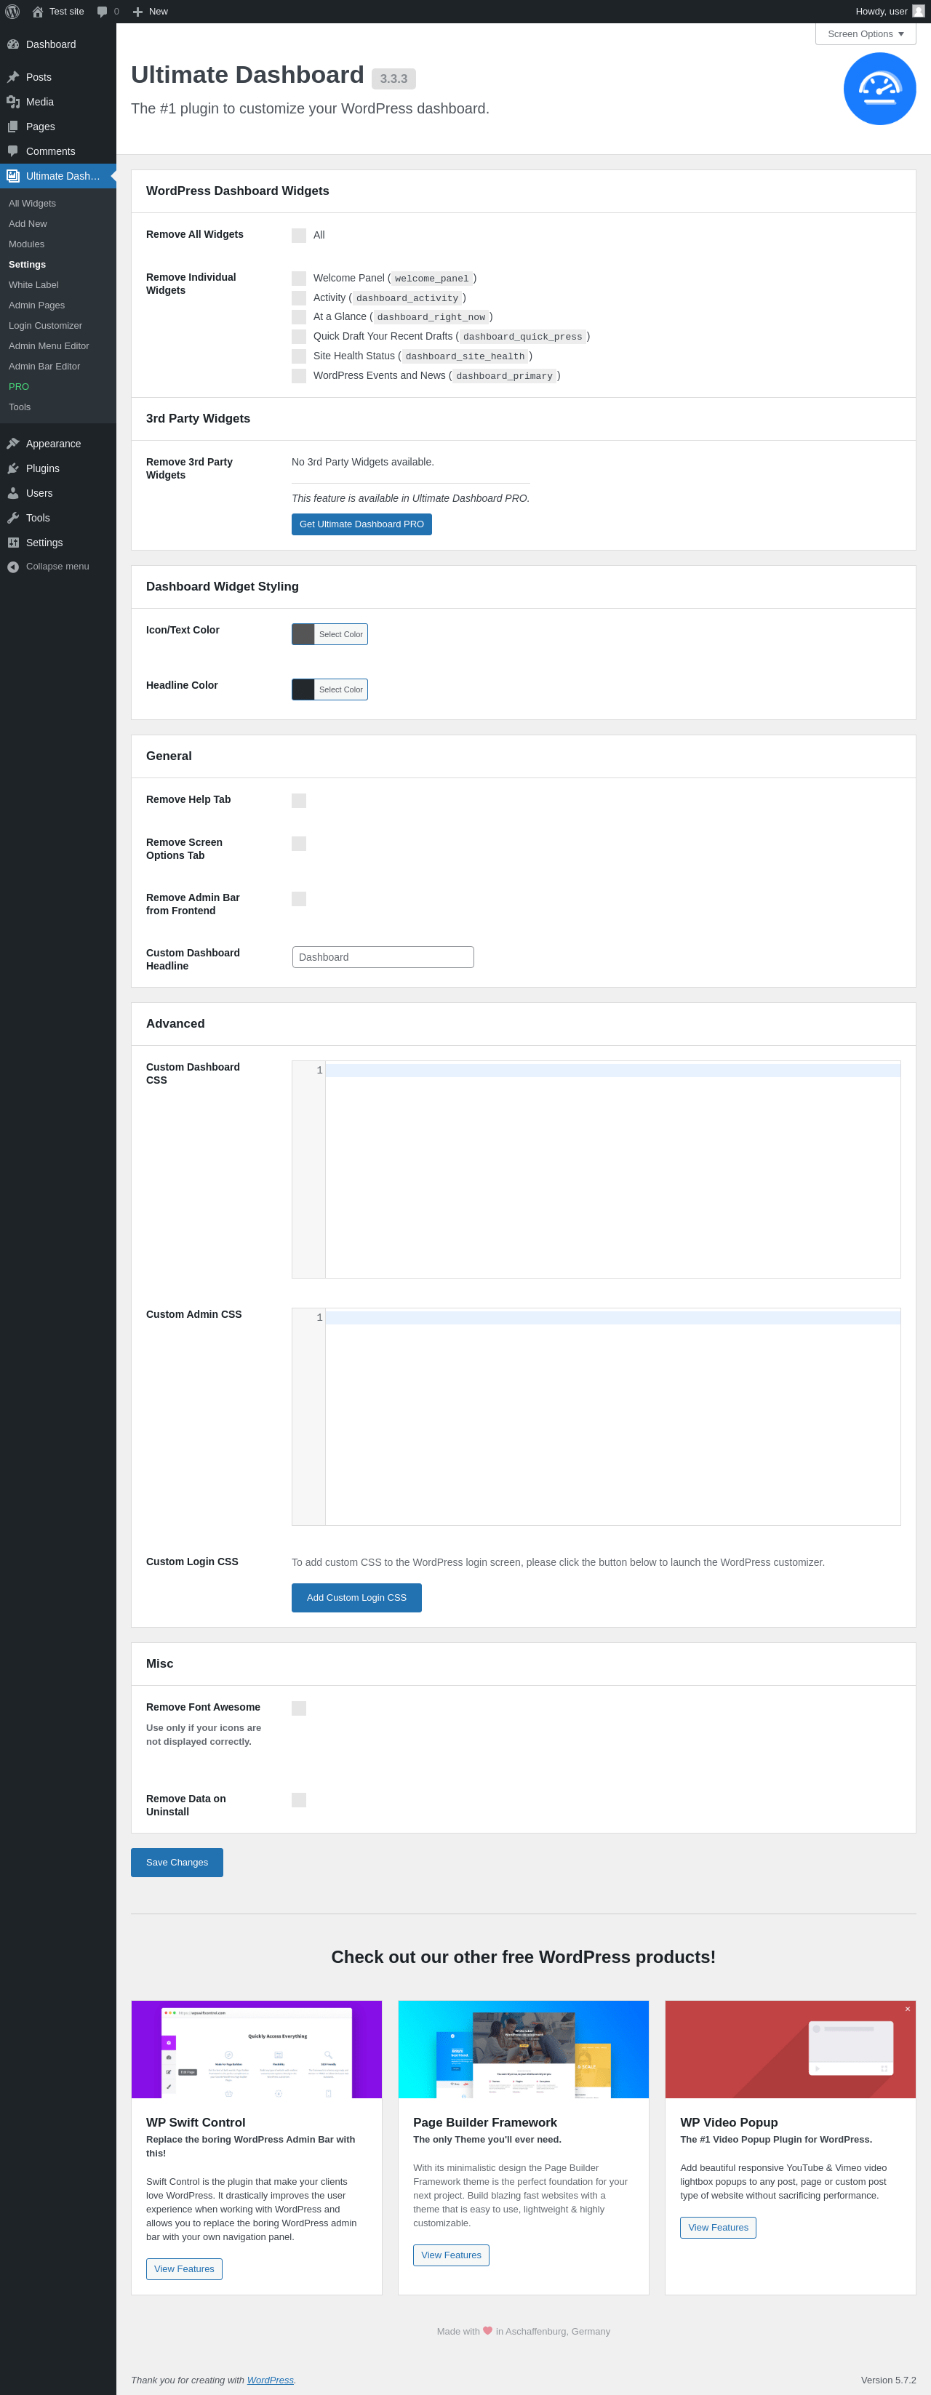
Task: Check the Remove All Widgets checkbox
Action: point(298,235)
